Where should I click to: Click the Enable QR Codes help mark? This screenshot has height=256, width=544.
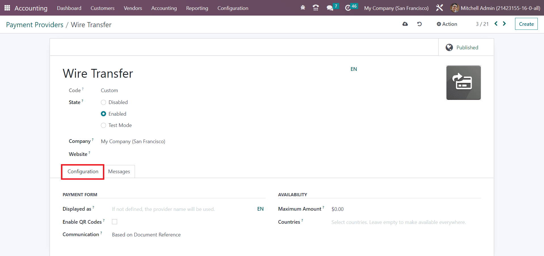tap(104, 220)
